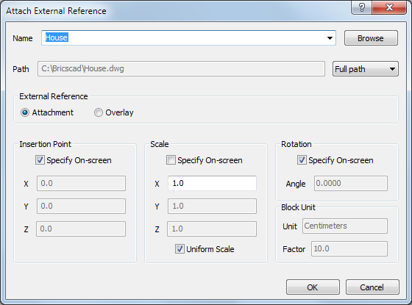Toggle Insertion Point Specify On-screen checkbox
The image size is (412, 305).
tap(40, 160)
